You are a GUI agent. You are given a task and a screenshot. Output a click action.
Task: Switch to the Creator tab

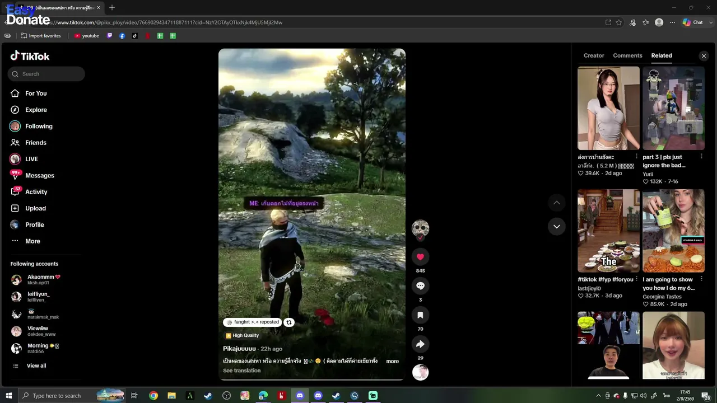(594, 55)
